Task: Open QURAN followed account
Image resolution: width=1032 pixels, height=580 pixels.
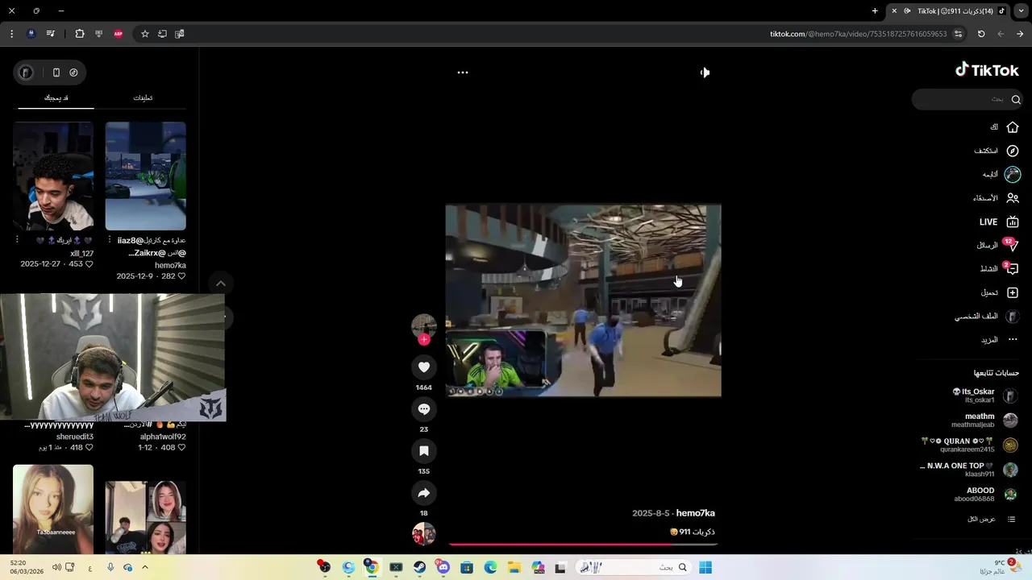Action: (x=969, y=445)
